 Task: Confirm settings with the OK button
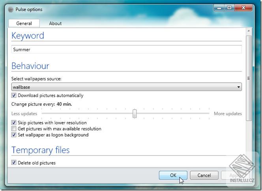click(173, 175)
